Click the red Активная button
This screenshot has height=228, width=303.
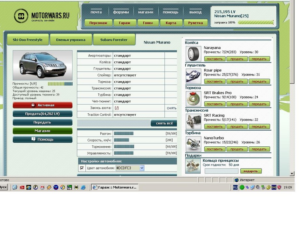42,105
